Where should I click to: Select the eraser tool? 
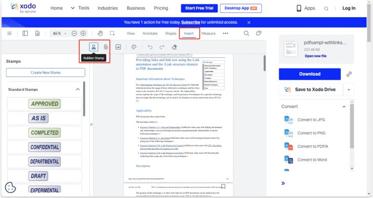click(174, 47)
